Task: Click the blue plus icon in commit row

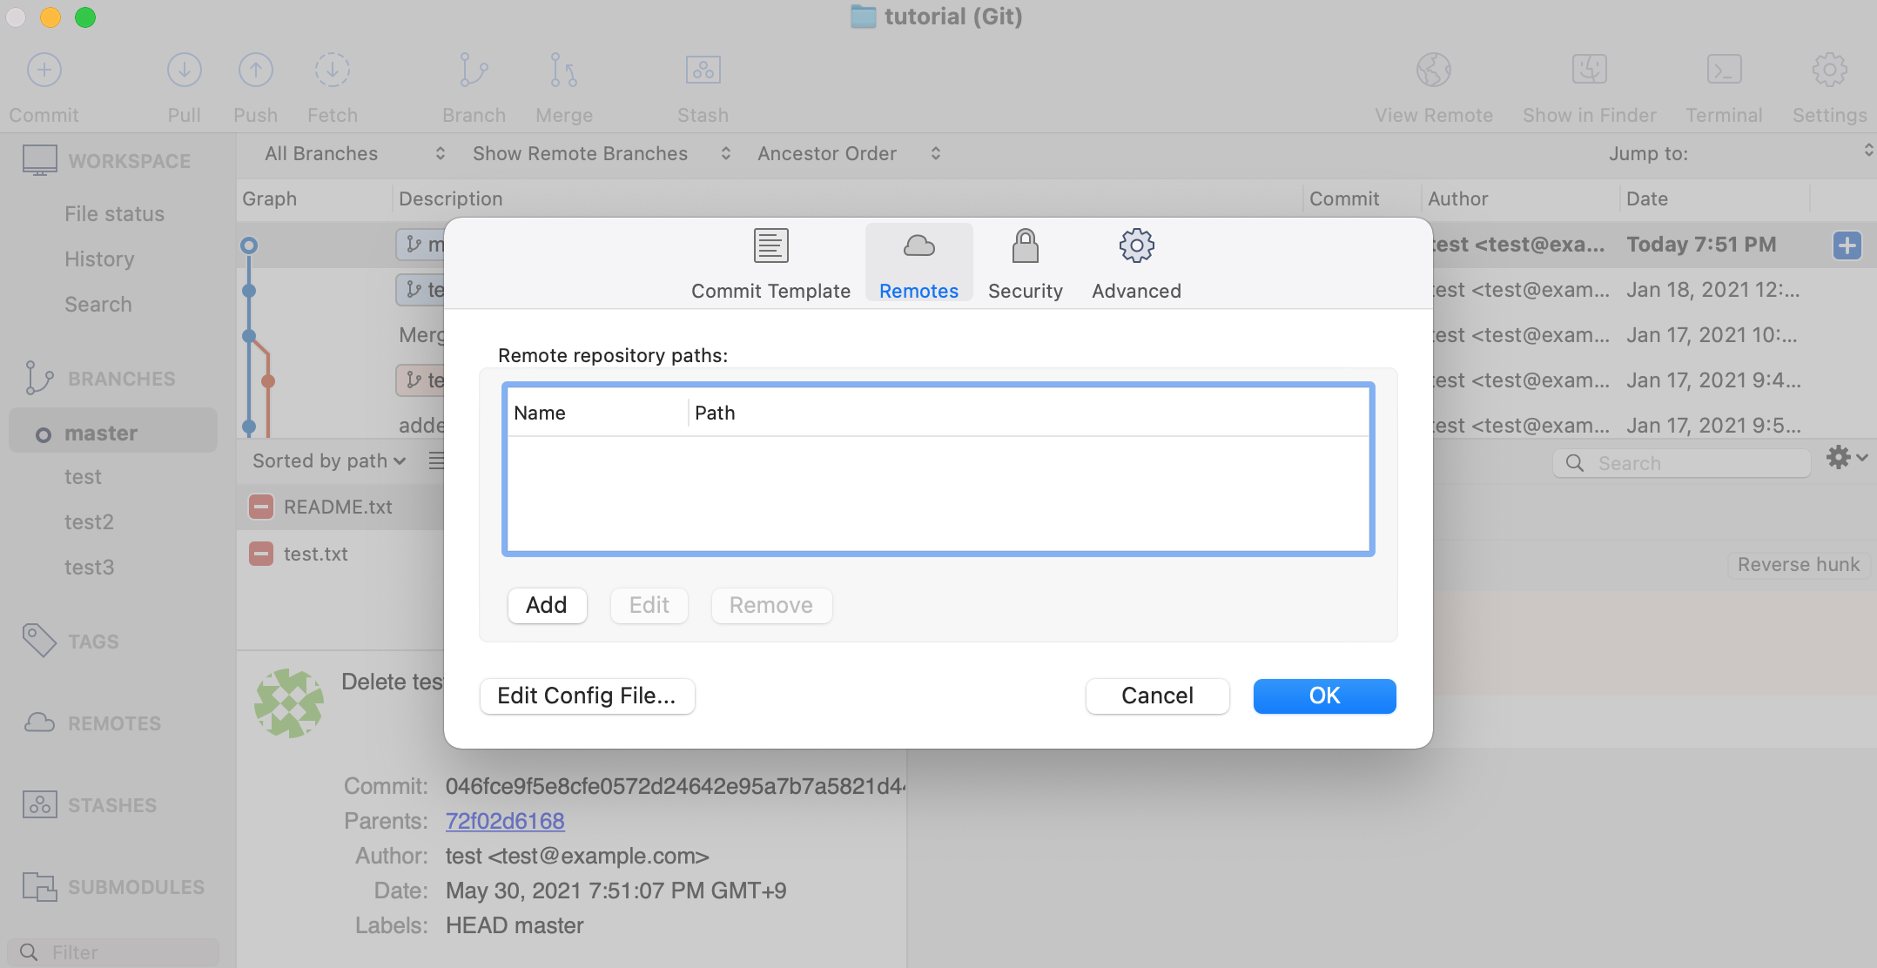Action: (x=1847, y=245)
